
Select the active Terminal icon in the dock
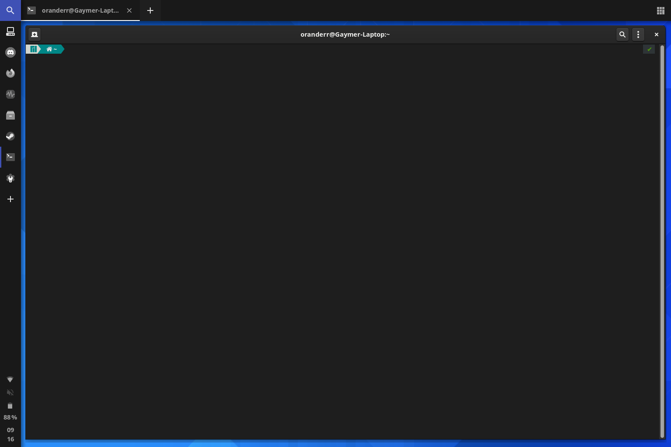[x=10, y=157]
